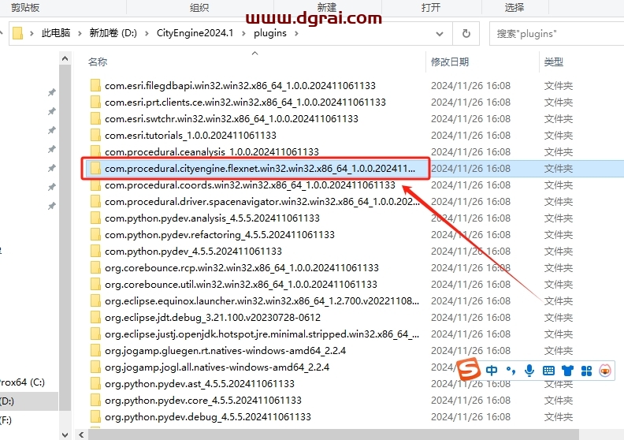Sort files by 名称 column header
624x440 pixels.
click(98, 62)
